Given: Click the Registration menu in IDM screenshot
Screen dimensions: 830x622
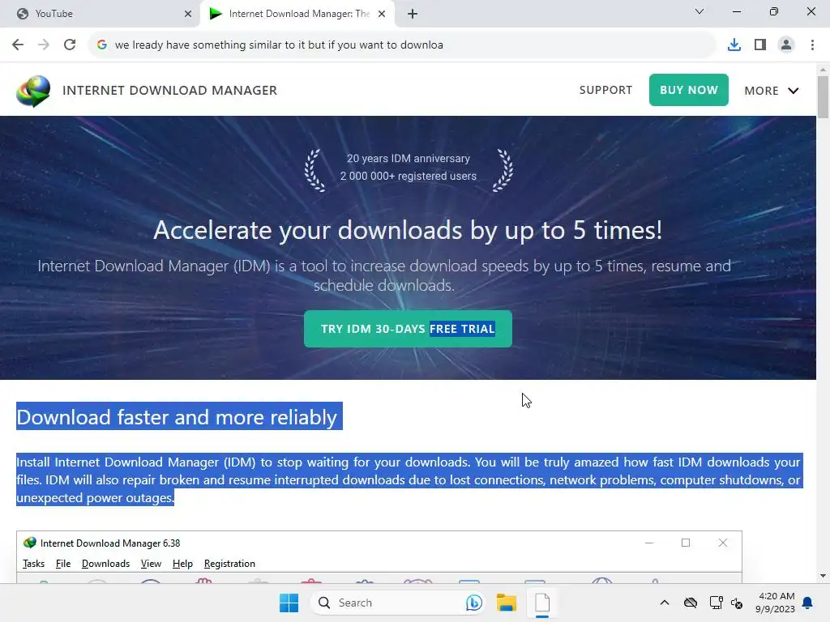Looking at the screenshot, I should point(229,564).
